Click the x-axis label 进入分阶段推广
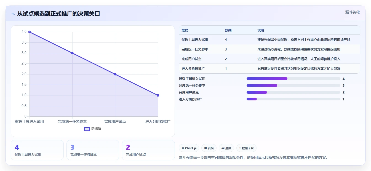Image resolution: width=371 pixels, height=171 pixels. (158, 121)
